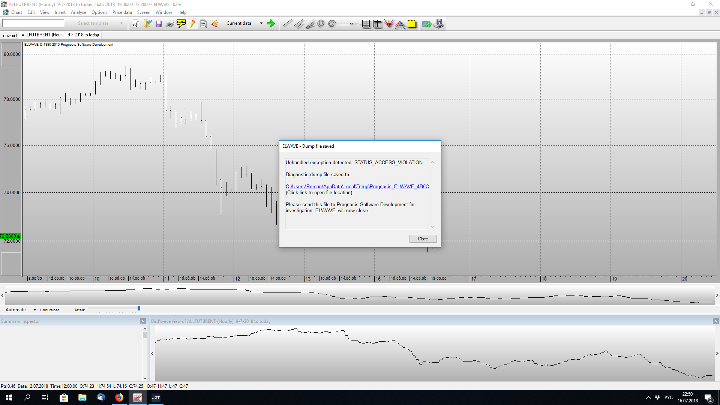The width and height of the screenshot is (720, 405).
Task: Switch to the dowpref tab
Action: point(10,35)
